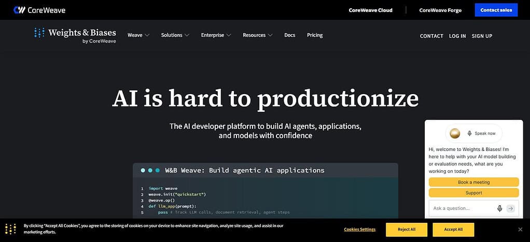Screen dimensions: 530x242
Task: Click the W&B Weave code window title
Action: tap(244, 170)
